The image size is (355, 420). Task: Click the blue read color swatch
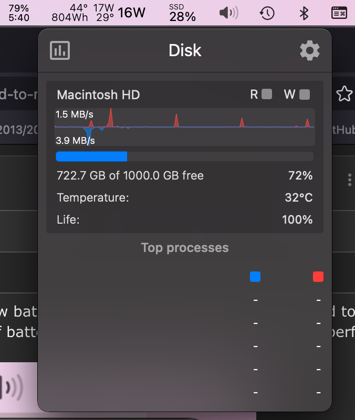coord(255,277)
